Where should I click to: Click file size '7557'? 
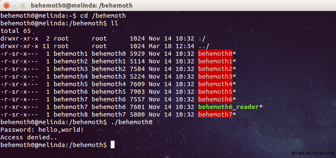point(137,99)
